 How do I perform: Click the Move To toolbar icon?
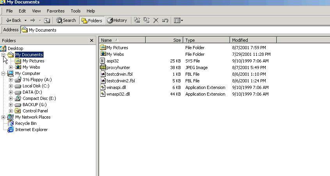[x=137, y=20]
